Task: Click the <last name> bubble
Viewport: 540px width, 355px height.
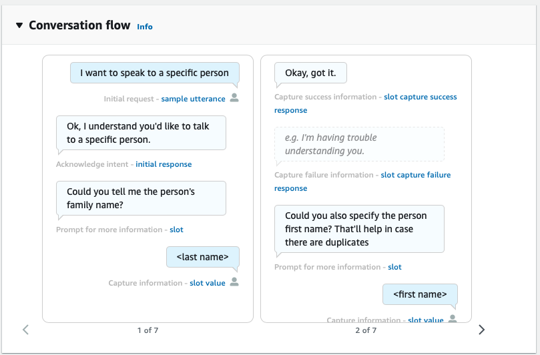Action: pos(202,257)
